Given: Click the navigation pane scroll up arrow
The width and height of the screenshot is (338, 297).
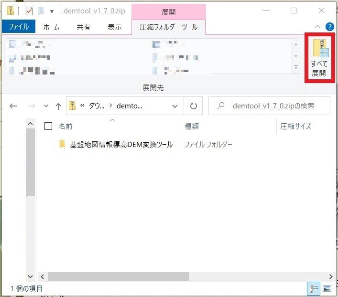Looking at the screenshot, I should coord(31,124).
